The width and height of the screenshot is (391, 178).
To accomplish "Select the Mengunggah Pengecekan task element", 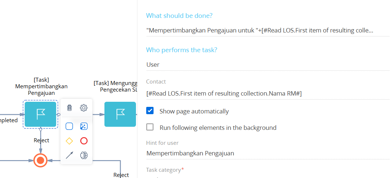I will (x=120, y=114).
